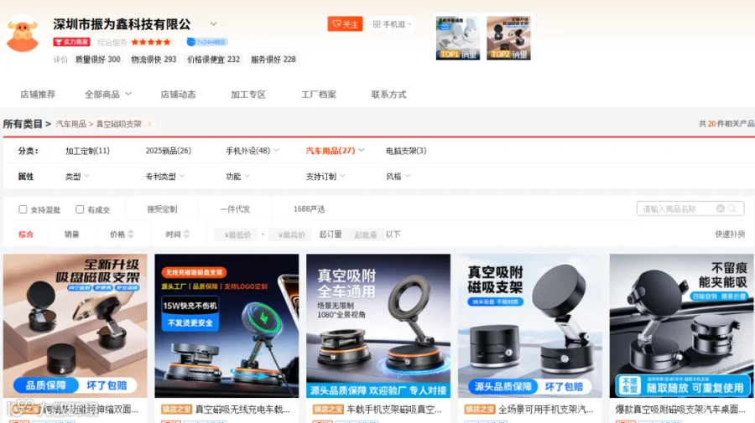
Task: Remove the 真空磁吸支架 breadcrumb filter
Action: (149, 124)
